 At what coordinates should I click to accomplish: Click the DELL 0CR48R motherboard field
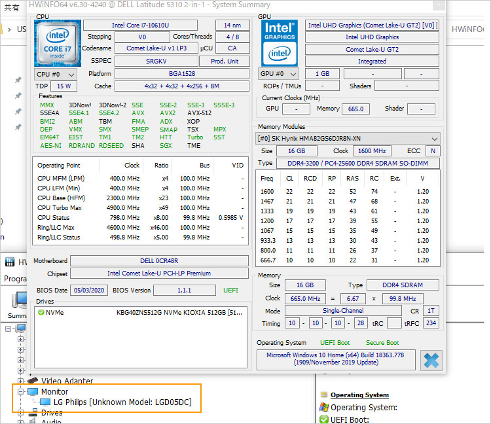(x=159, y=261)
